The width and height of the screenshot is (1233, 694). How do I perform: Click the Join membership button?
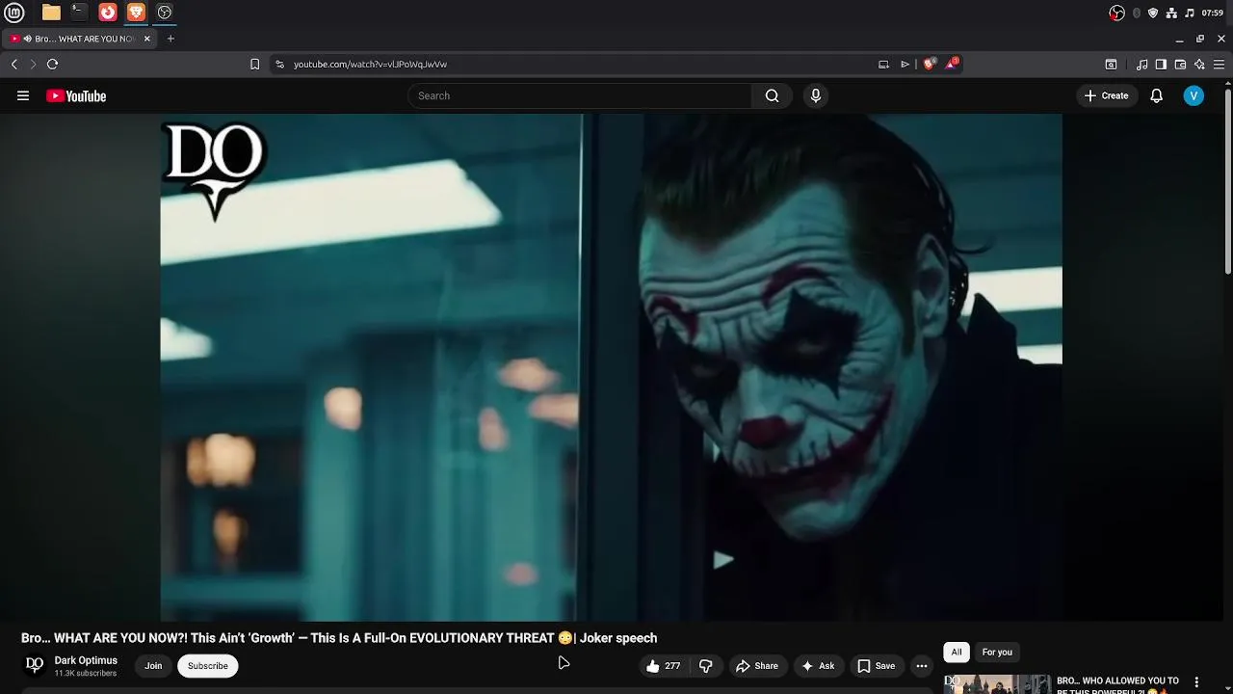153,666
